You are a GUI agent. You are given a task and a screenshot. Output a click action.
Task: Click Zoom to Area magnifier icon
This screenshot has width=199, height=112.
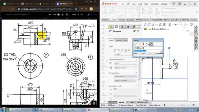point(149,25)
